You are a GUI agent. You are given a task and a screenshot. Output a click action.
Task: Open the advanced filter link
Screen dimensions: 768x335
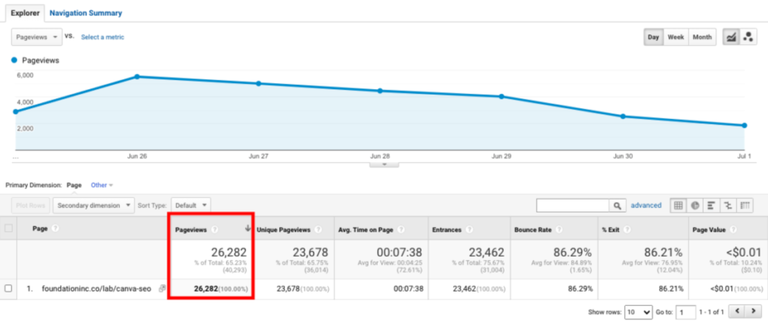646,205
